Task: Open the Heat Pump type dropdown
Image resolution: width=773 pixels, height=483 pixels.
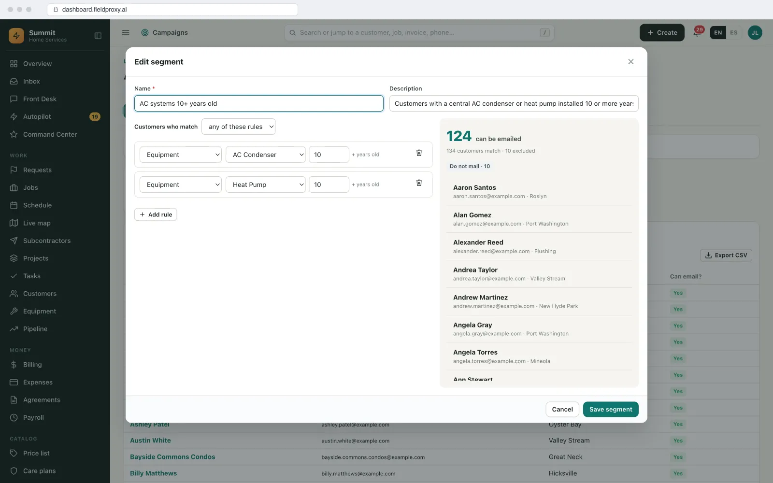Action: coord(266,185)
